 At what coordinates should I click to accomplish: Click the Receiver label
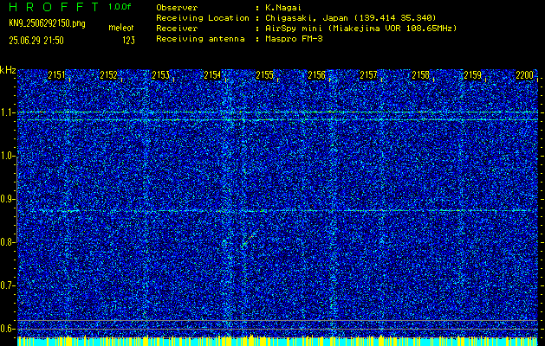[177, 28]
